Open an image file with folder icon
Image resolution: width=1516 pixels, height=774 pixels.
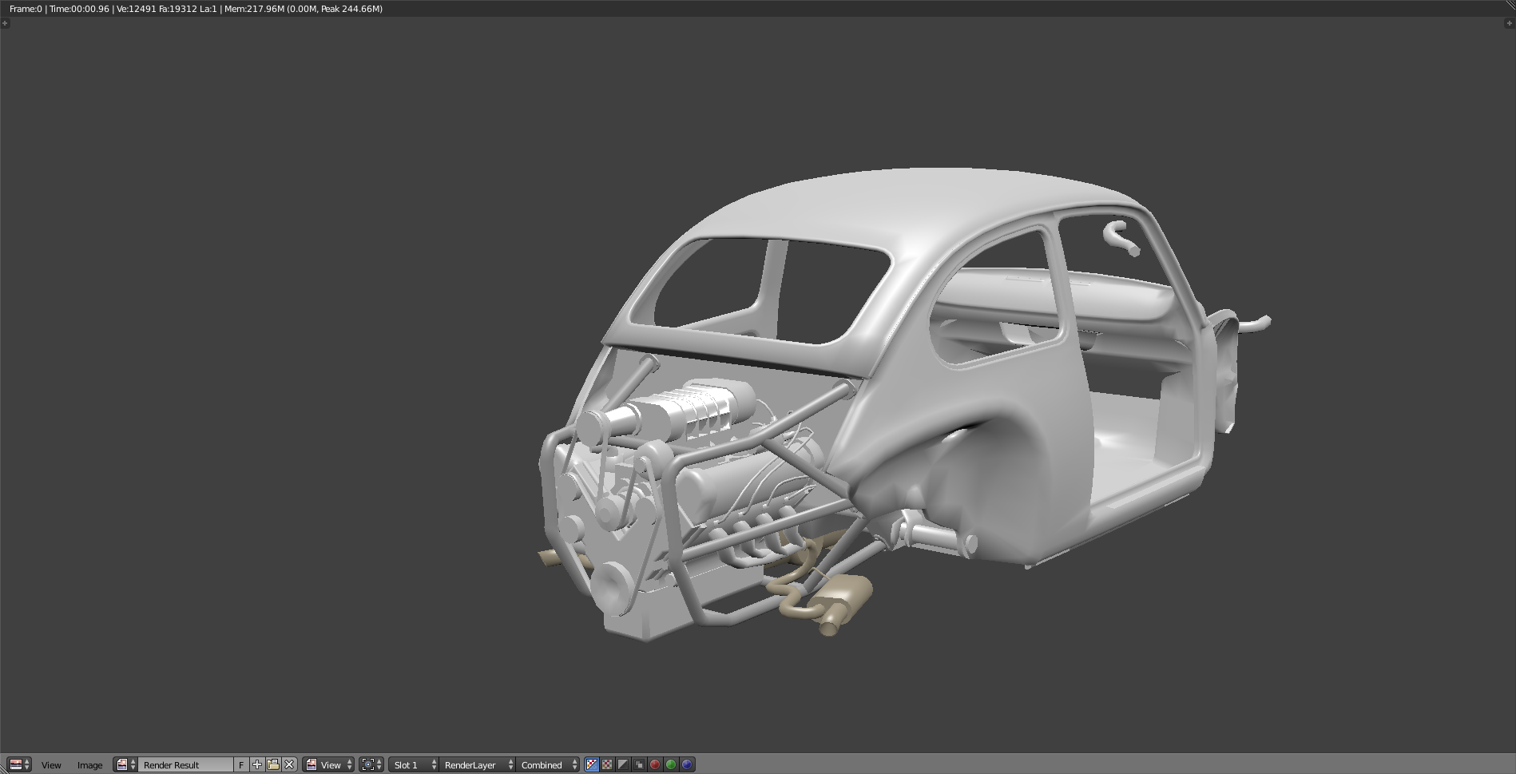[273, 764]
